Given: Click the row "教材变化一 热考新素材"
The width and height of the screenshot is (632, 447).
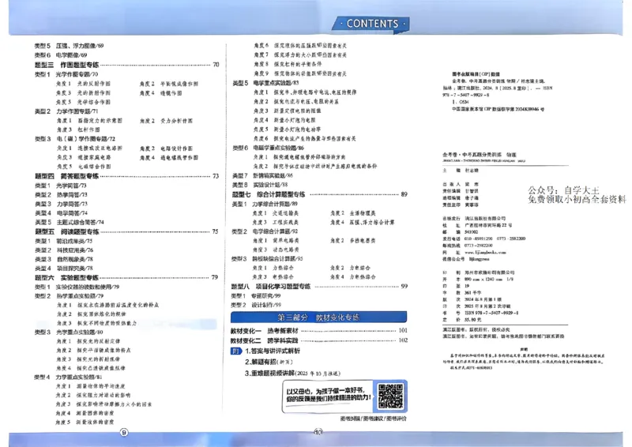Looking at the screenshot, I should tap(319, 331).
